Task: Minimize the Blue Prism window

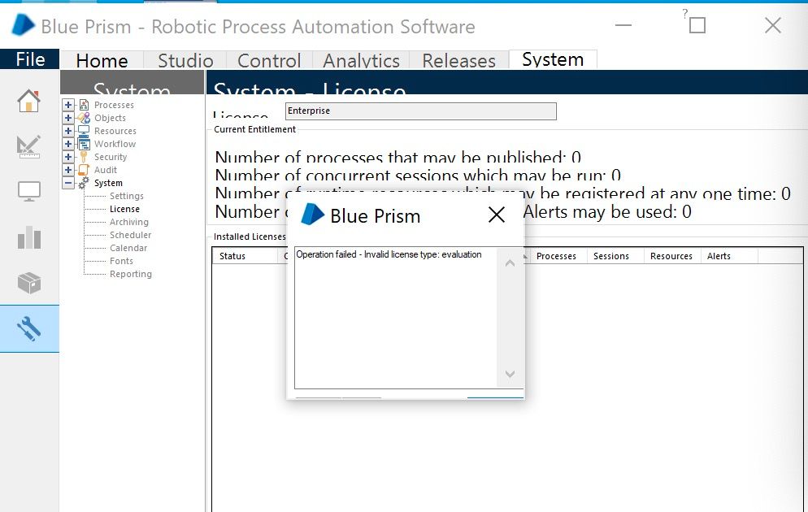Action: (x=623, y=24)
